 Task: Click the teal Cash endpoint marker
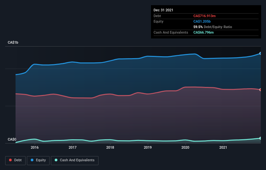pyautogui.click(x=260, y=138)
